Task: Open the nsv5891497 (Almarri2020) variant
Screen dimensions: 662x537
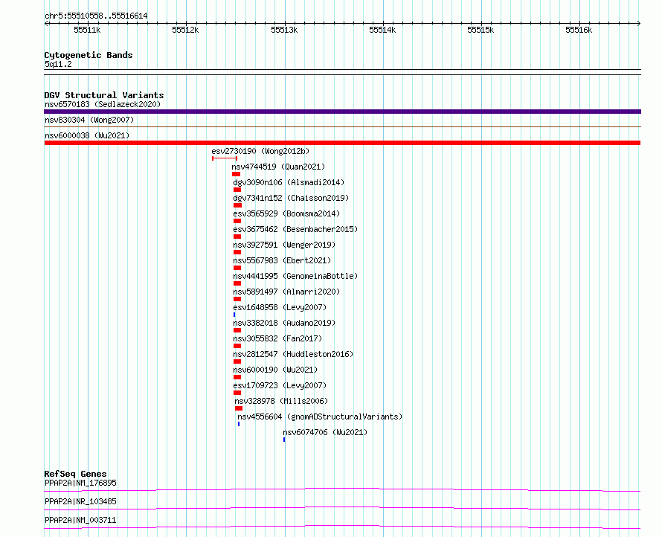Action: 286,292
